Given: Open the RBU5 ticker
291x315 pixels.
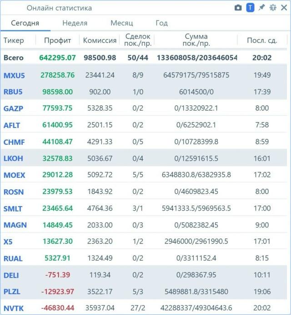Looking at the screenshot, I should [x=13, y=92].
